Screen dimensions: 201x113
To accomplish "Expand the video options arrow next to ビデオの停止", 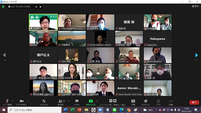I will point(28,101).
